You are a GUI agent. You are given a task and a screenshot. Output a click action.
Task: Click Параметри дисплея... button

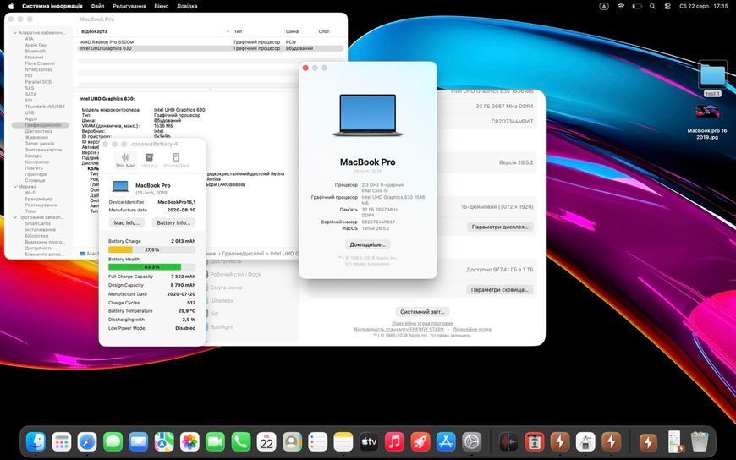pyautogui.click(x=500, y=227)
